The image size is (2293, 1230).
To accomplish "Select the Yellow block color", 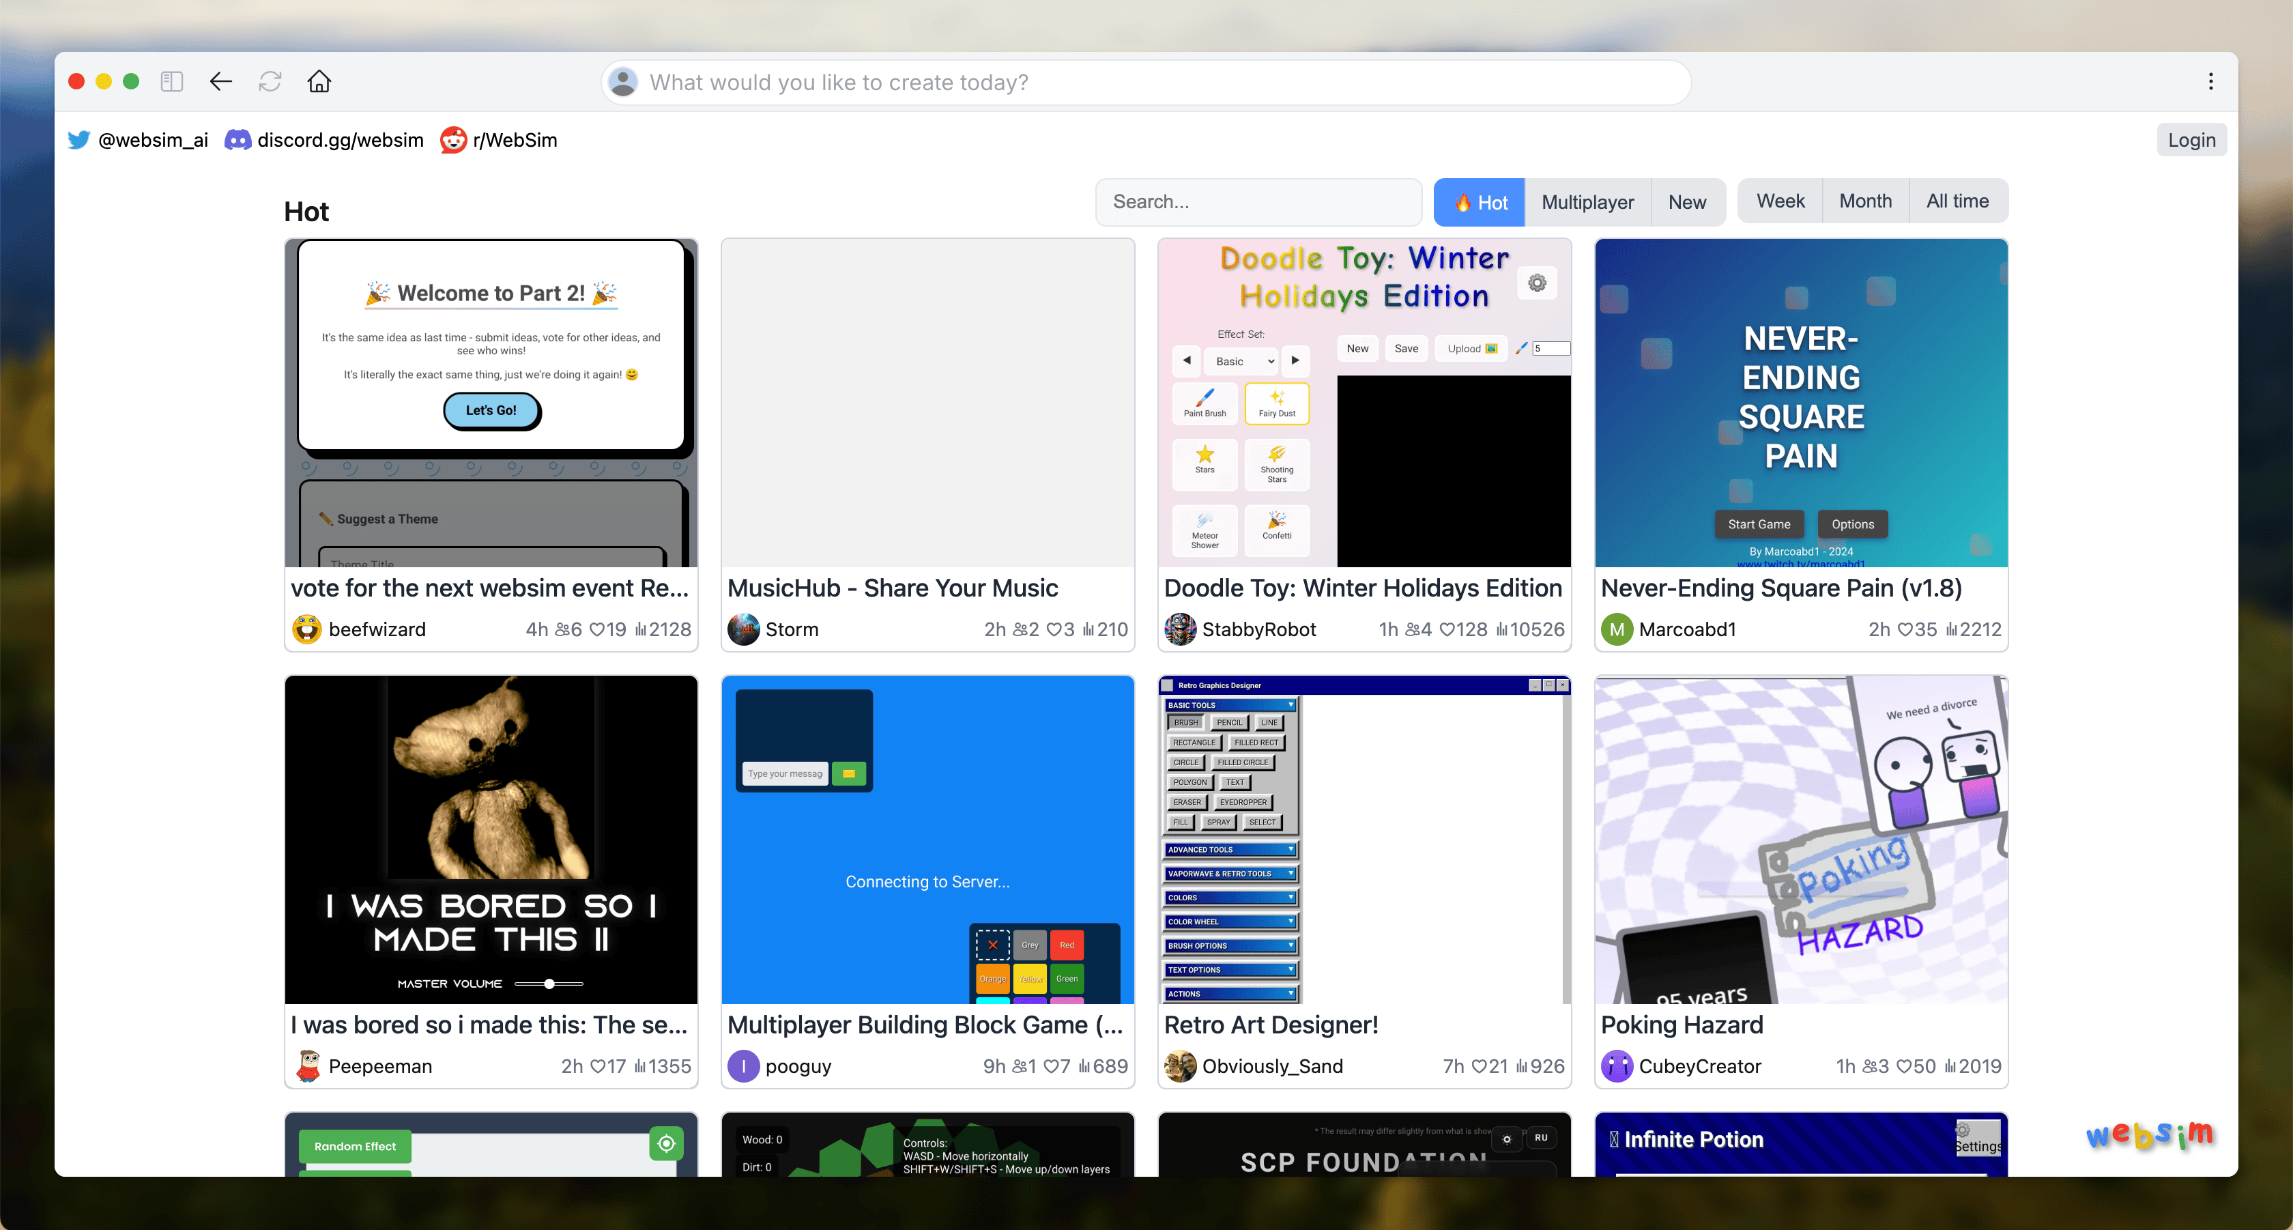I will pyautogui.click(x=1030, y=978).
